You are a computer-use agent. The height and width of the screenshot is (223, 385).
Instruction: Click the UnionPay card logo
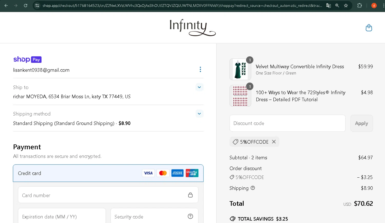(192, 173)
